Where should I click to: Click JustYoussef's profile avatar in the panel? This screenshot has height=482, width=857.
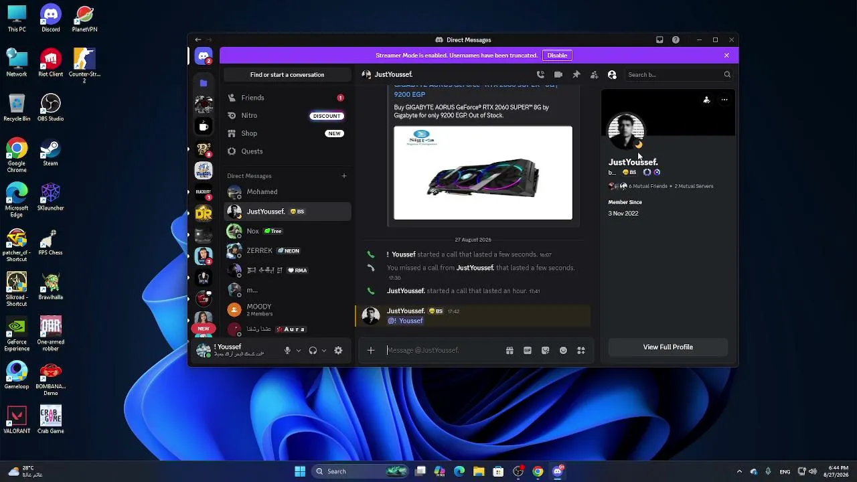point(627,131)
